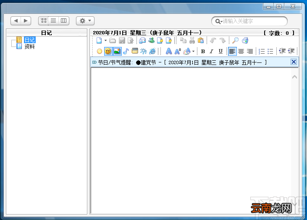Click the open folder icon
Image resolution: width=307 pixels, height=220 pixels.
(113, 41)
